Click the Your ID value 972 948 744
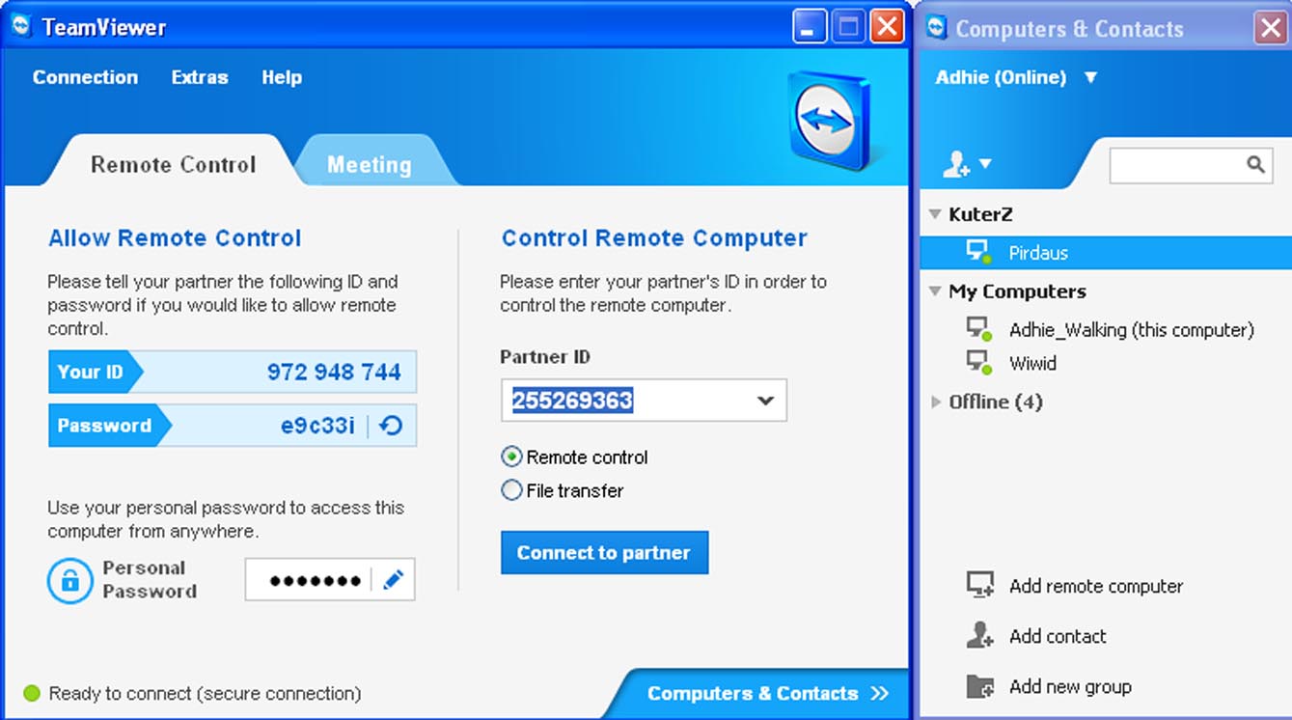Image resolution: width=1292 pixels, height=720 pixels. tap(334, 372)
